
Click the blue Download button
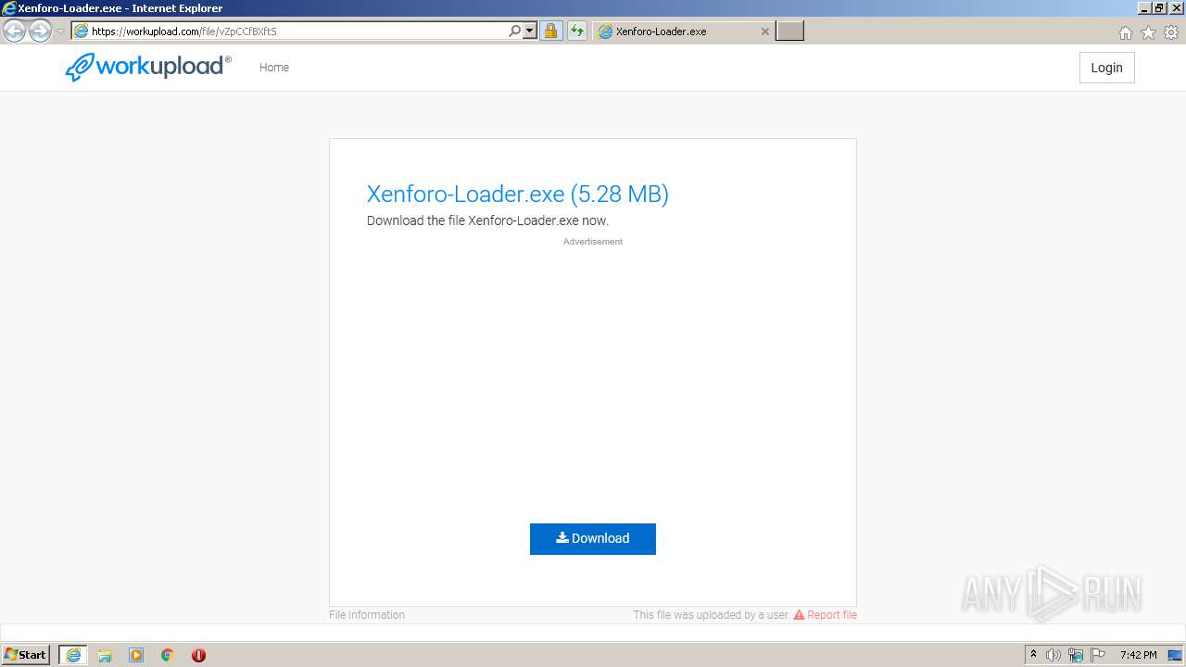(x=593, y=539)
